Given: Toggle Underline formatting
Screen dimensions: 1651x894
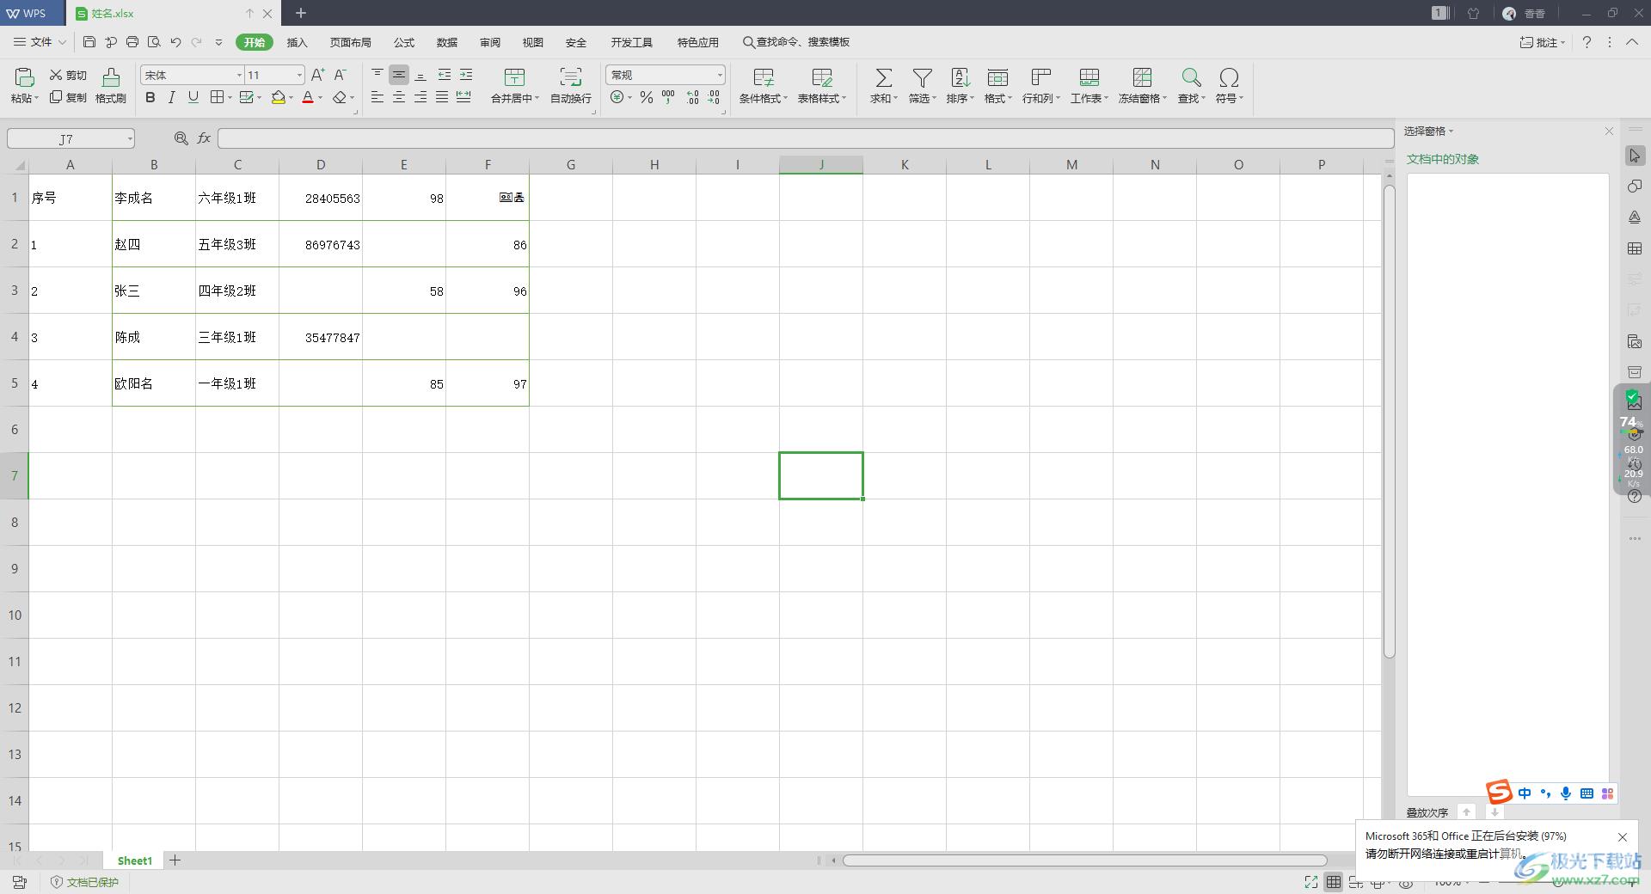Looking at the screenshot, I should pos(193,98).
